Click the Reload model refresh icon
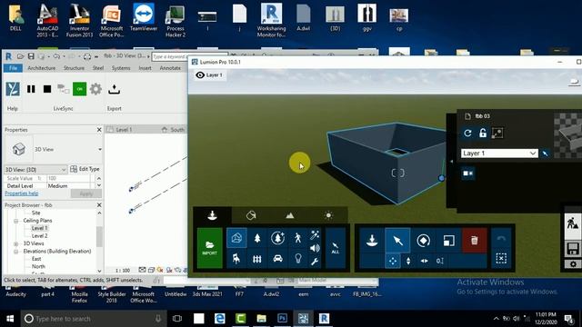Viewport: 582px width, 327px height. (467, 134)
